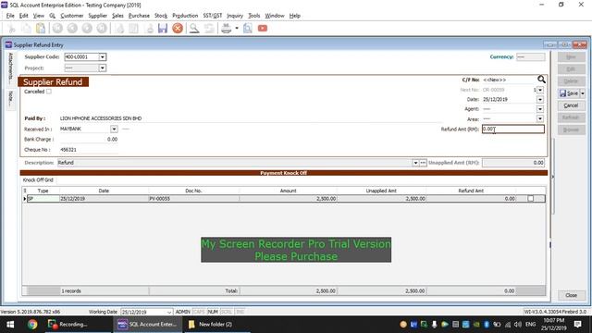The width and height of the screenshot is (592, 333).
Task: Click the red YouTube toolbar icon
Action: 263,29
